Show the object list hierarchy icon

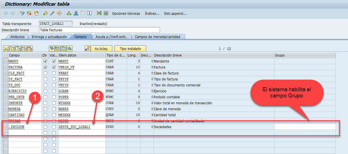point(69,13)
